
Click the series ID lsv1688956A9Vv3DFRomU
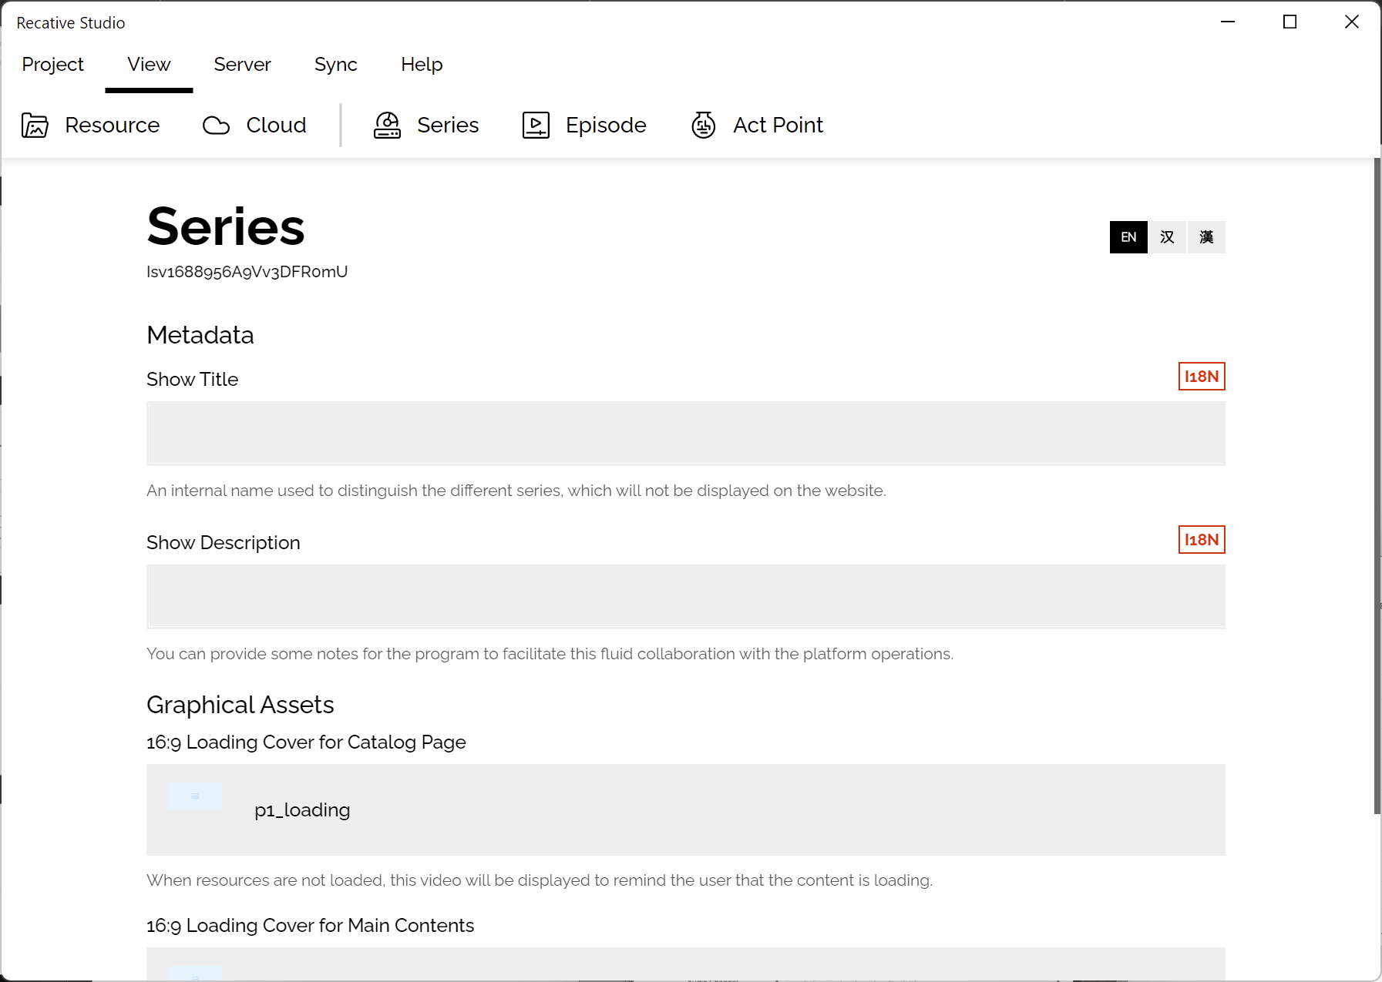coord(247,272)
